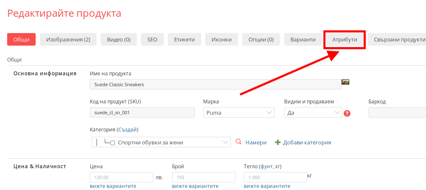
Task: Click the magnifier search icon beside Намери
Action: (238, 142)
